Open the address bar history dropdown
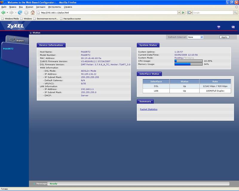This screenshot has width=239, height=191. (179, 13)
